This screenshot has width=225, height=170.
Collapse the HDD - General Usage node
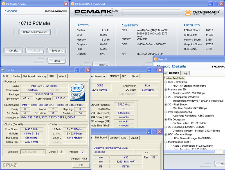(166, 134)
